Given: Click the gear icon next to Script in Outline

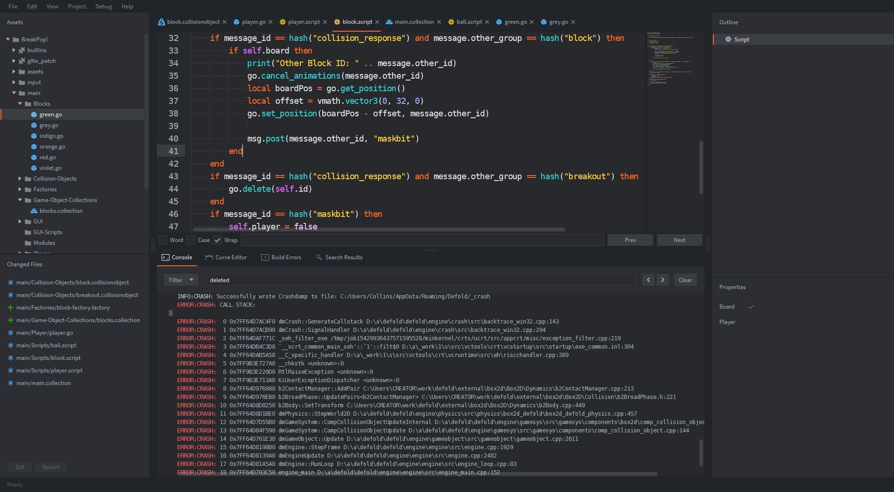Looking at the screenshot, I should 728,40.
